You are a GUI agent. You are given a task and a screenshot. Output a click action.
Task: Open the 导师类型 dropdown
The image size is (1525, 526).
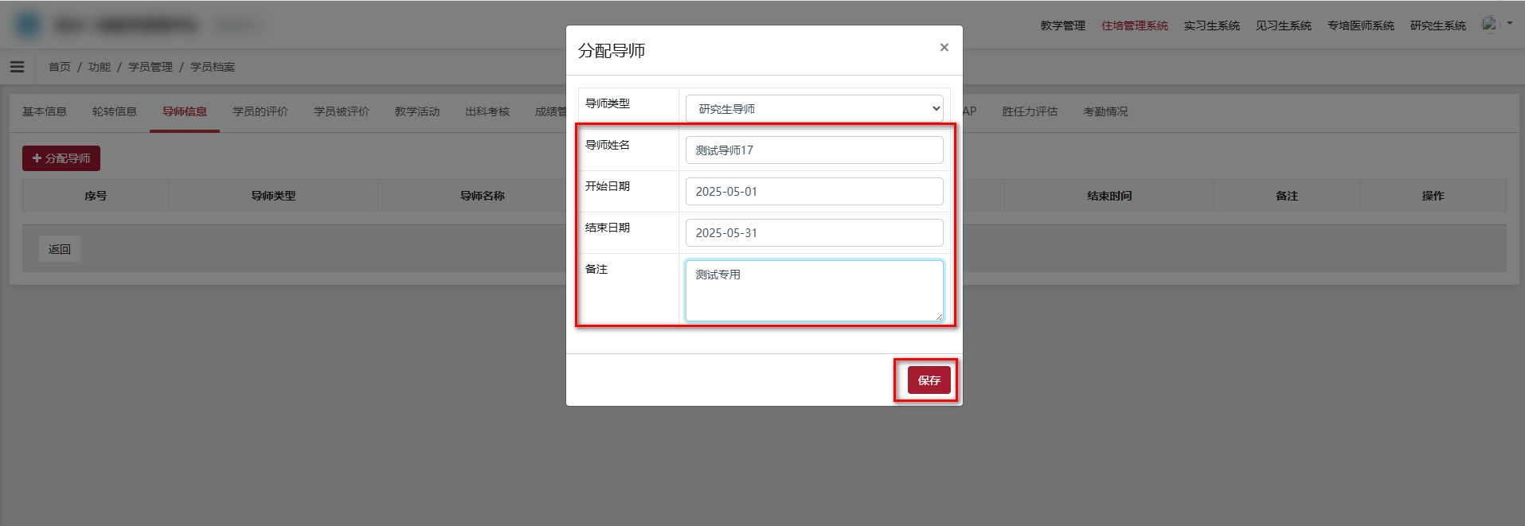[x=815, y=109]
